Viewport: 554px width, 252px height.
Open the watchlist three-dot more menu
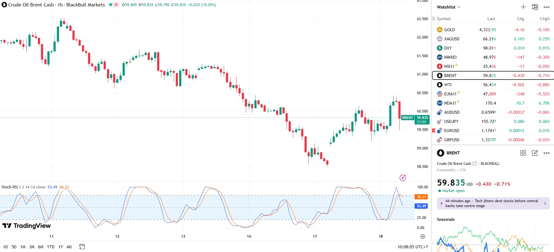(x=546, y=7)
